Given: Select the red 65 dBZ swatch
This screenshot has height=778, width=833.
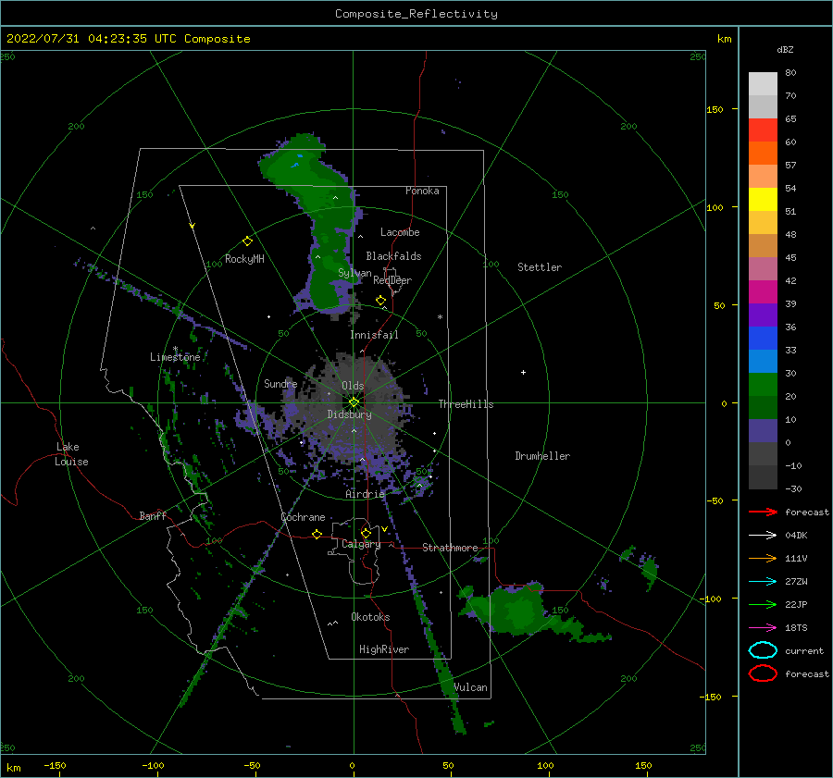Looking at the screenshot, I should point(763,130).
